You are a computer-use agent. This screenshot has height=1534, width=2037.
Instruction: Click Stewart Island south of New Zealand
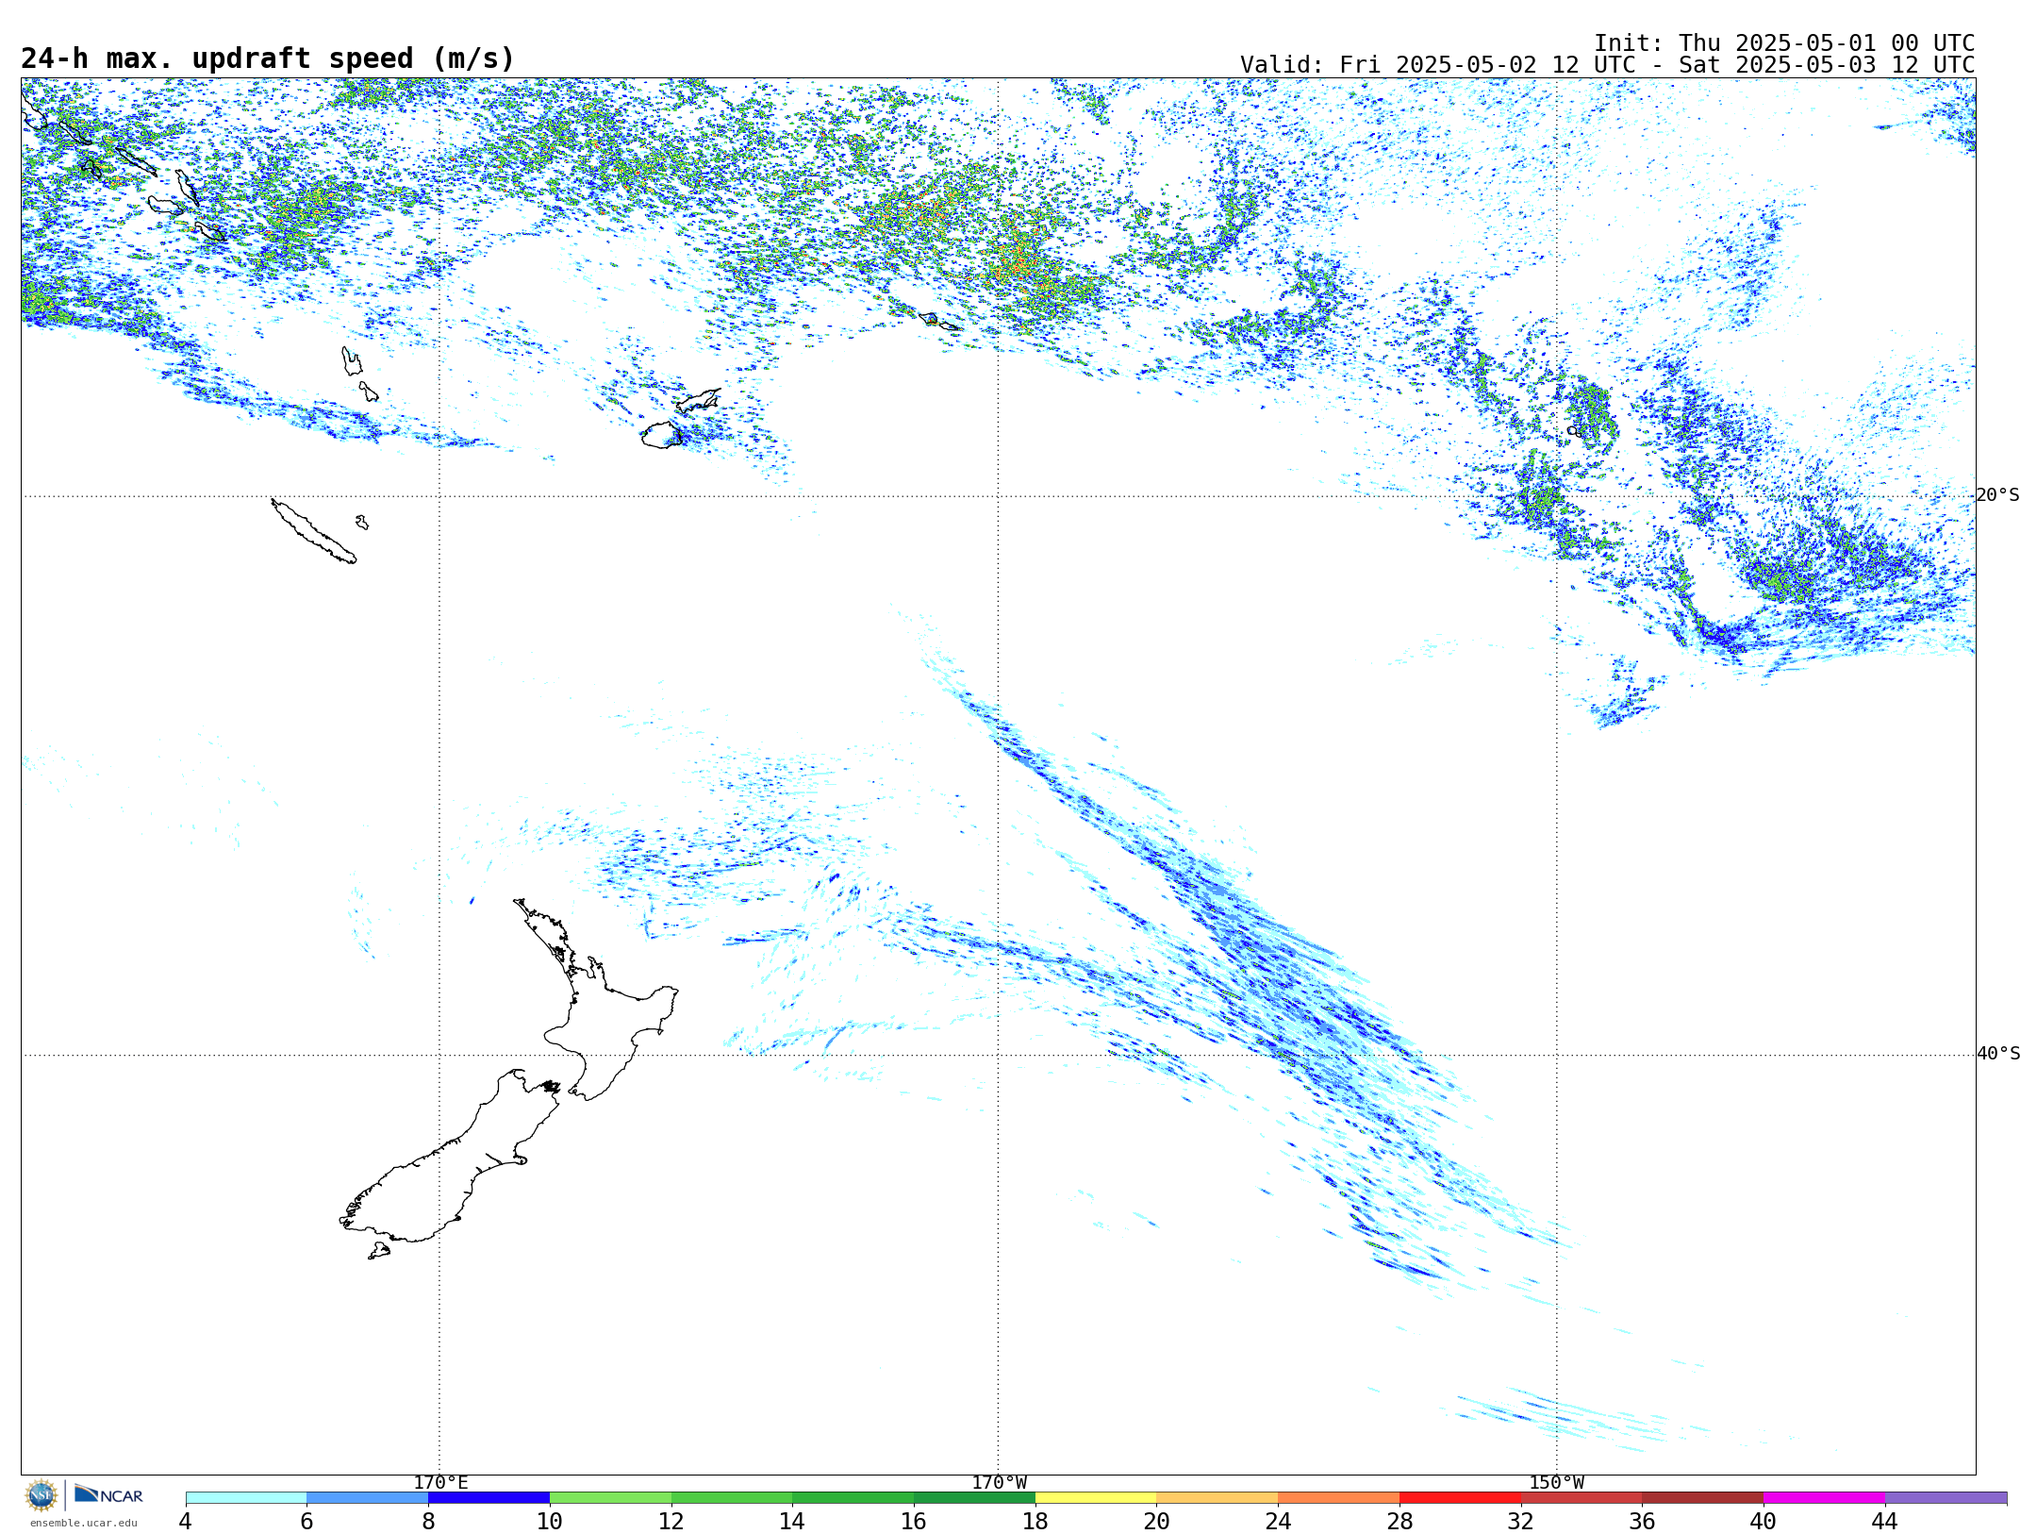point(379,1251)
